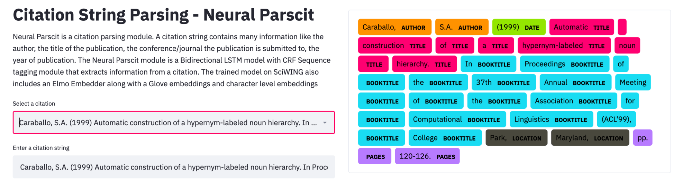The width and height of the screenshot is (673, 184).
Task: Click the College BOOKTITLE tag
Action: (x=445, y=138)
